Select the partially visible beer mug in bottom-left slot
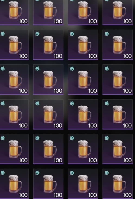This screenshot has height=199, width=135. point(15,184)
